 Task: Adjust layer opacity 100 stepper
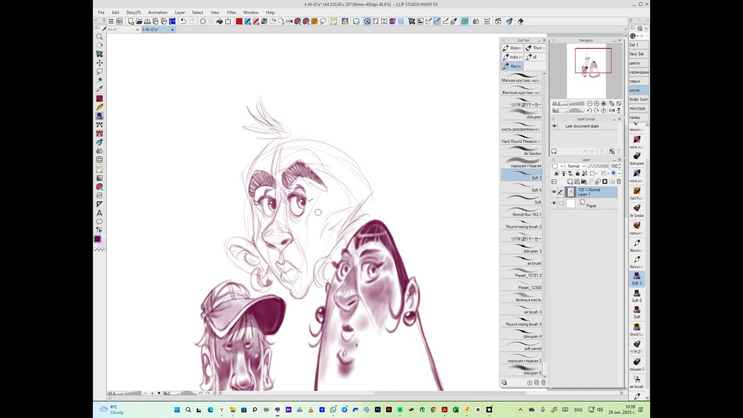pos(619,166)
